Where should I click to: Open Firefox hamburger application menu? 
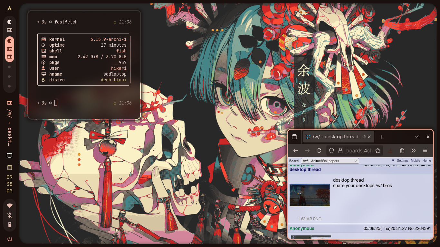point(425,151)
